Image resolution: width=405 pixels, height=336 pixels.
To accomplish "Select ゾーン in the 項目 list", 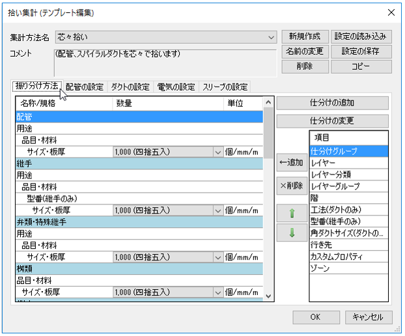I will [x=349, y=268].
